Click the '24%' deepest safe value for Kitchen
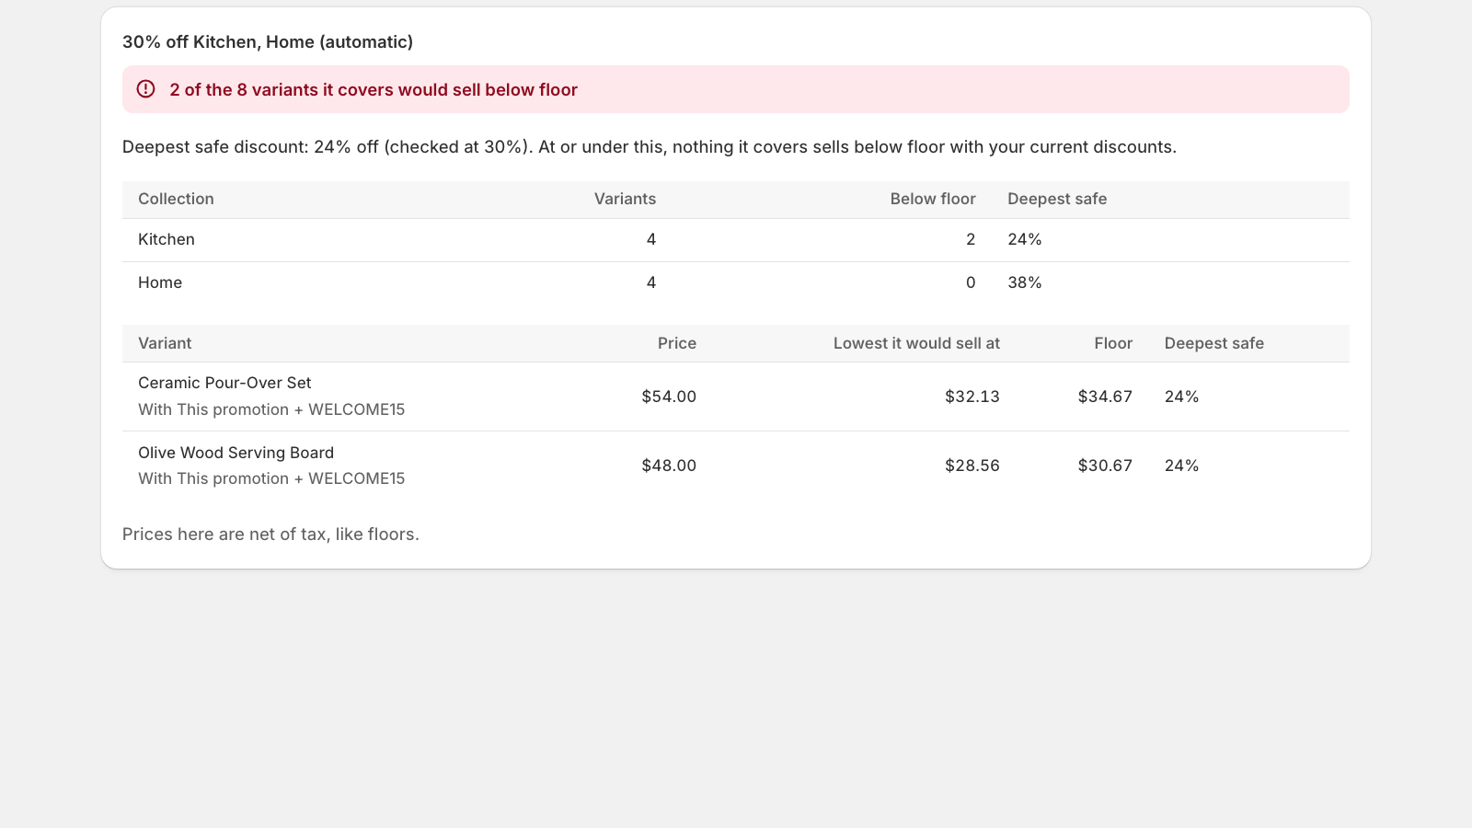 1025,239
